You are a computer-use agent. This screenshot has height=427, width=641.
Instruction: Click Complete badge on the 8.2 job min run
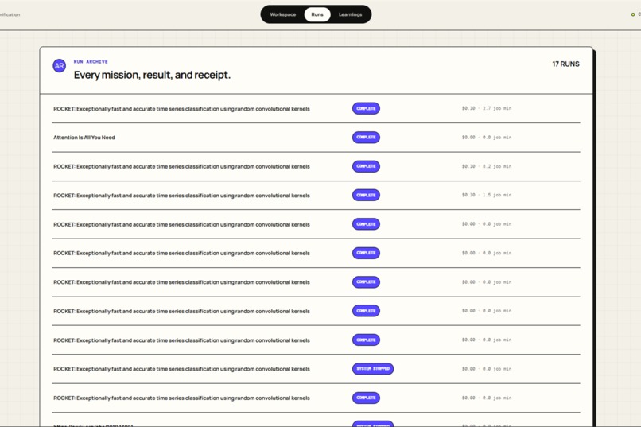pos(366,166)
